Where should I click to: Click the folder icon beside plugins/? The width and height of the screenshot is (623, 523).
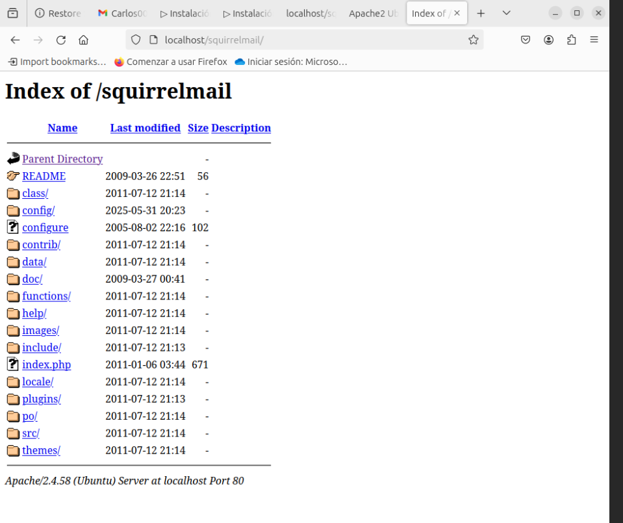13,399
